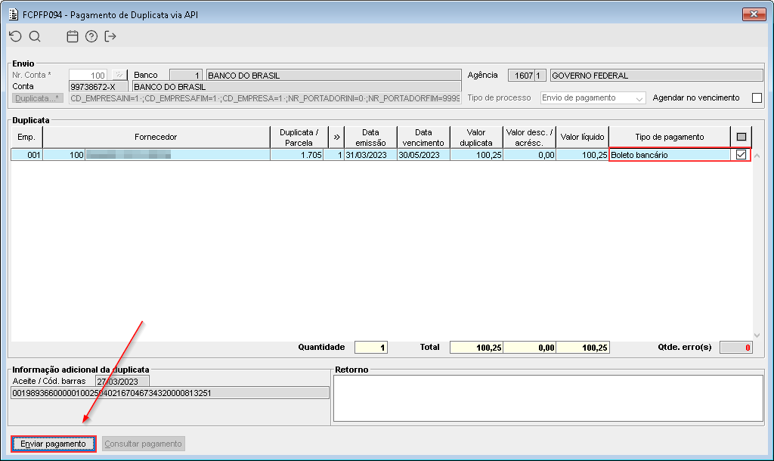Screen dimensions: 774x461
Task: Click the barcode number field
Action: (x=170, y=393)
